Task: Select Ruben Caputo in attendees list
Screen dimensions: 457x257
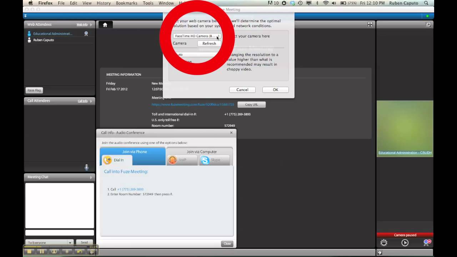Action: 44,40
